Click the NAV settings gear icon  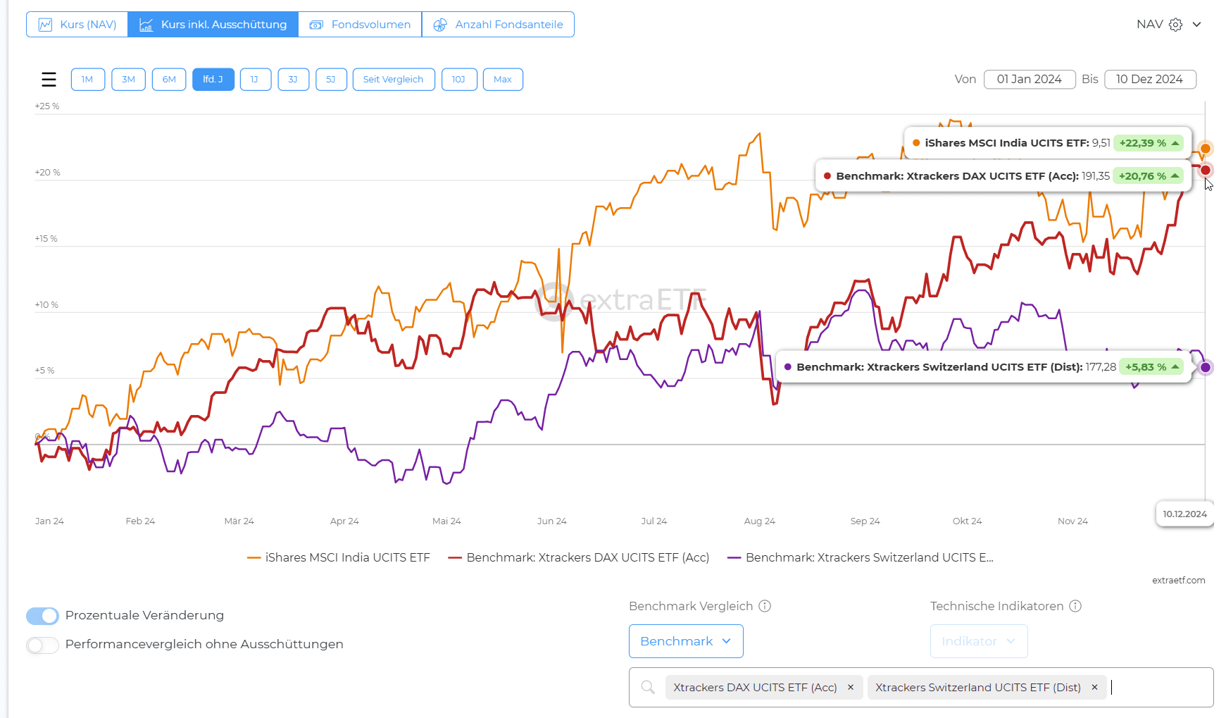(1175, 25)
